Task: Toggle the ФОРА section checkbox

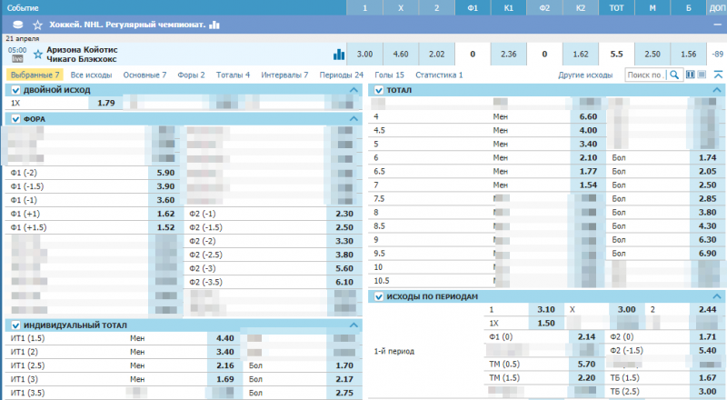Action: click(x=15, y=119)
